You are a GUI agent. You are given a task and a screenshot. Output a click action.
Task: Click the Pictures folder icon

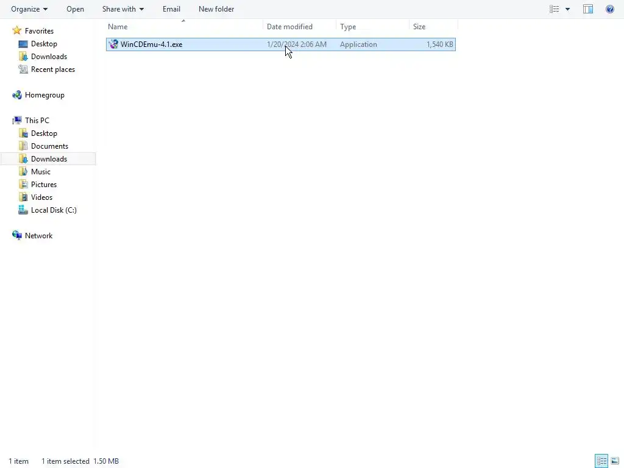23,184
